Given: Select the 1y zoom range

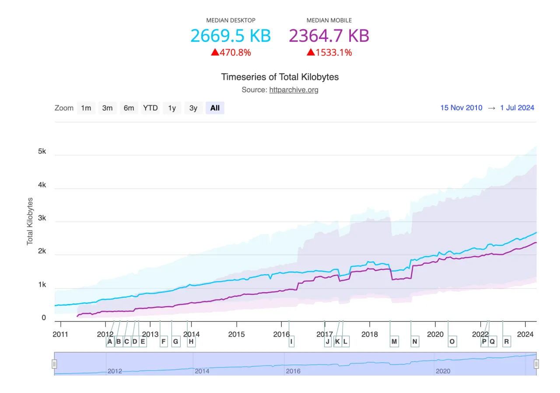Looking at the screenshot, I should point(171,108).
